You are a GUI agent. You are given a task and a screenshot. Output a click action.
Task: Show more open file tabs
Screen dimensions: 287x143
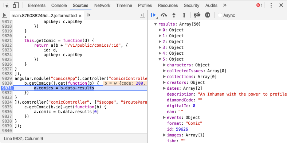(89, 15)
